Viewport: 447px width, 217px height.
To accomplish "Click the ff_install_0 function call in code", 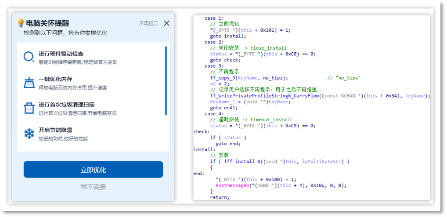I will (235, 161).
